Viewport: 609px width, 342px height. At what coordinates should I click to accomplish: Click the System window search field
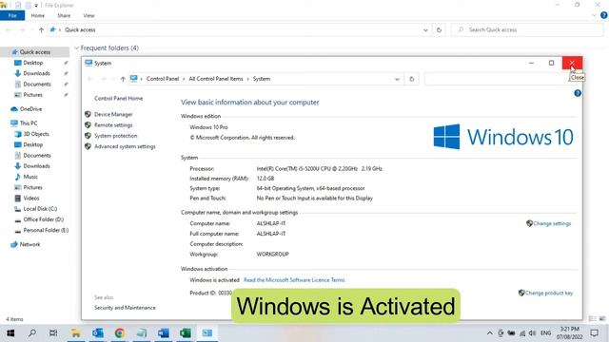pos(497,79)
